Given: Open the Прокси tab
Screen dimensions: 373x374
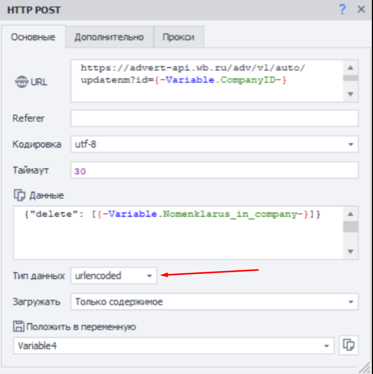Looking at the screenshot, I should [178, 37].
